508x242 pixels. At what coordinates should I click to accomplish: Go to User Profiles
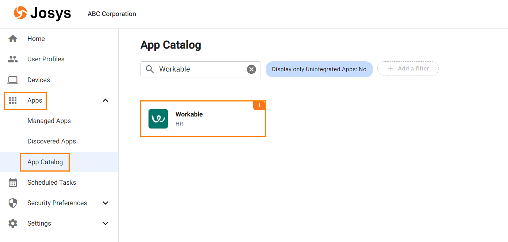46,59
